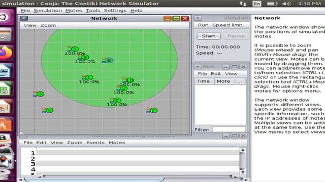The image size is (325, 182).
Task: Open the network indicator in the top bar
Action: coord(243,4)
